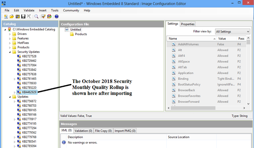This screenshot has width=254, height=148.
Task: Select KB2774195 under Updates
Action: point(29,124)
